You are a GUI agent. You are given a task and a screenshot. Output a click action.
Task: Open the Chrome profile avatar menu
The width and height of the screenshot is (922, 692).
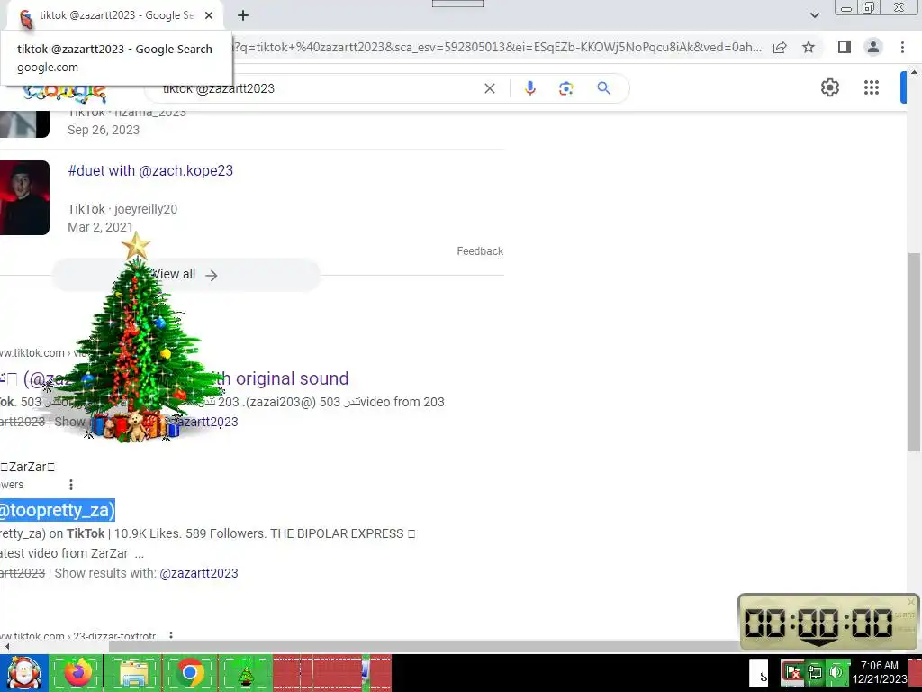873,47
